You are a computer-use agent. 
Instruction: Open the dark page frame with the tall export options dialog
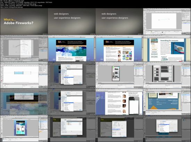[x=119, y=128]
